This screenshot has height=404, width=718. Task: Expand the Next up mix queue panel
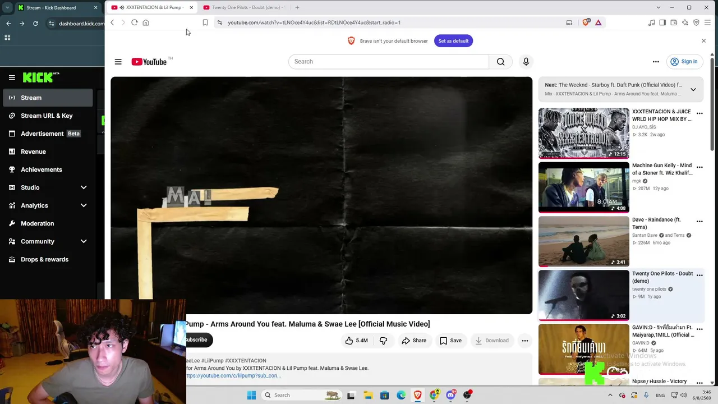[x=693, y=90]
